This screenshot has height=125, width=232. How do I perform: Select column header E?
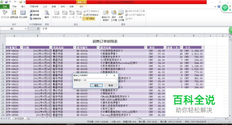coord(123,36)
